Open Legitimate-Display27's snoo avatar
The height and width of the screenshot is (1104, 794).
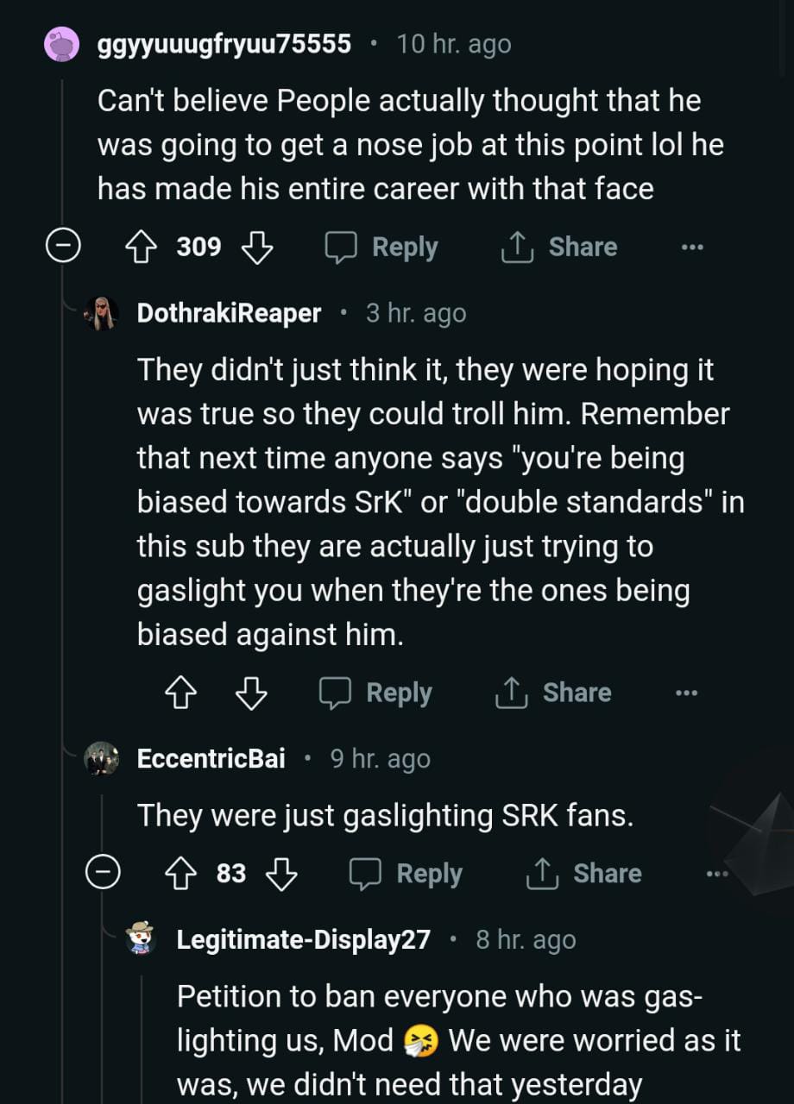point(142,939)
